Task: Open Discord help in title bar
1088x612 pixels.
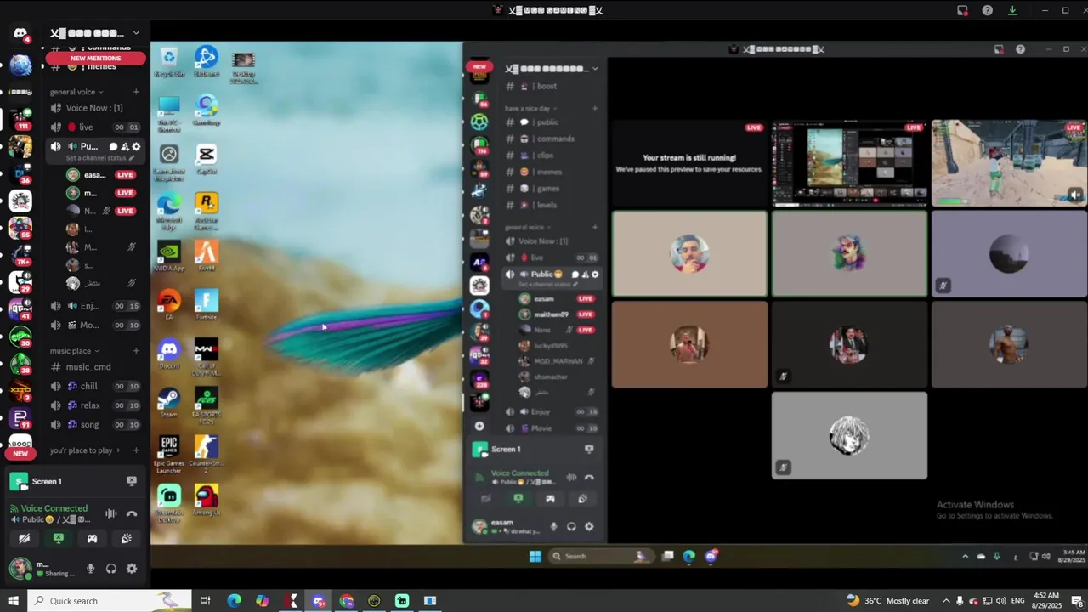Action: [987, 10]
